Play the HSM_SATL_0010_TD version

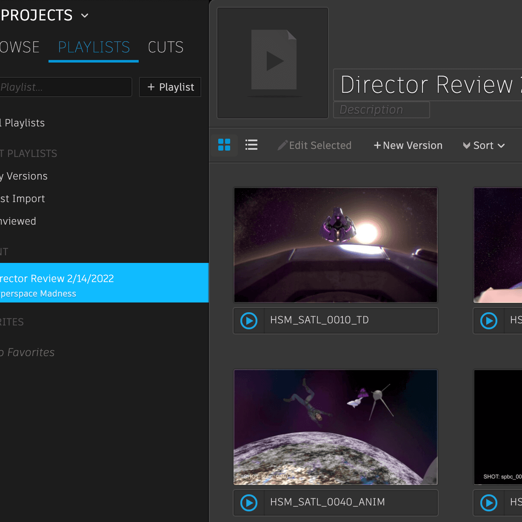[x=249, y=321]
